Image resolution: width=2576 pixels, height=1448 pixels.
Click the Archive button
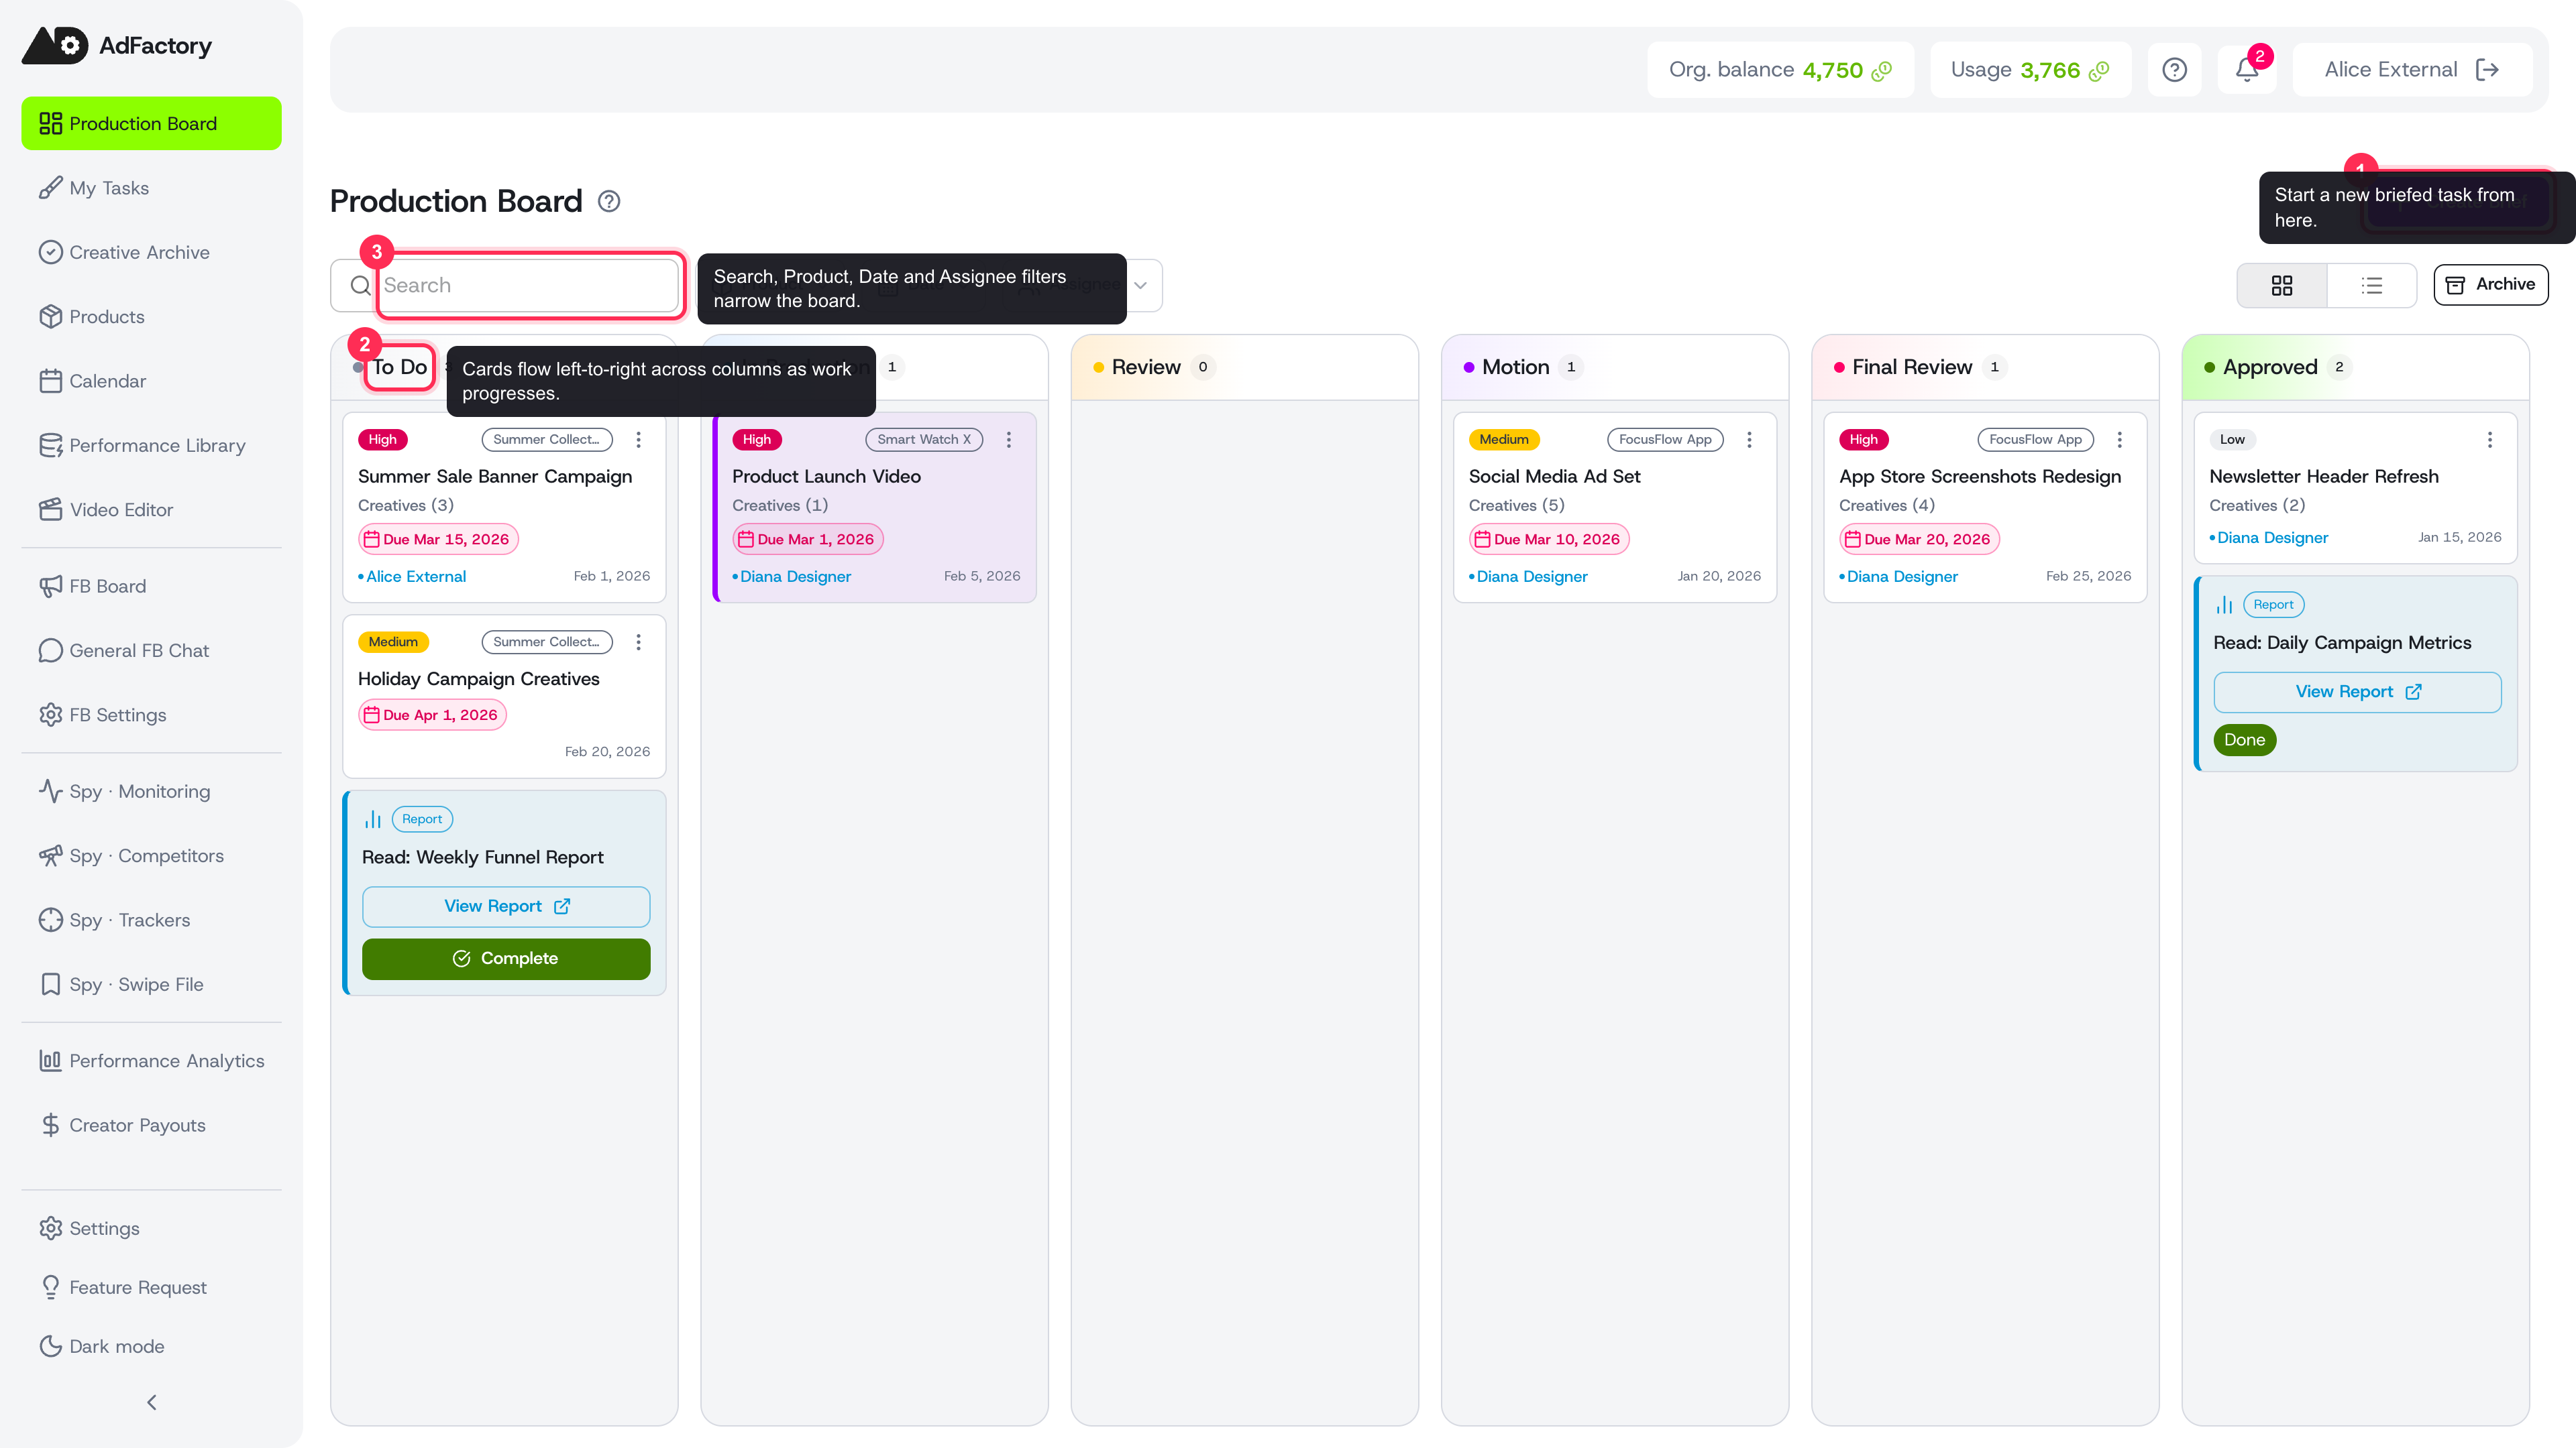pyautogui.click(x=2490, y=285)
